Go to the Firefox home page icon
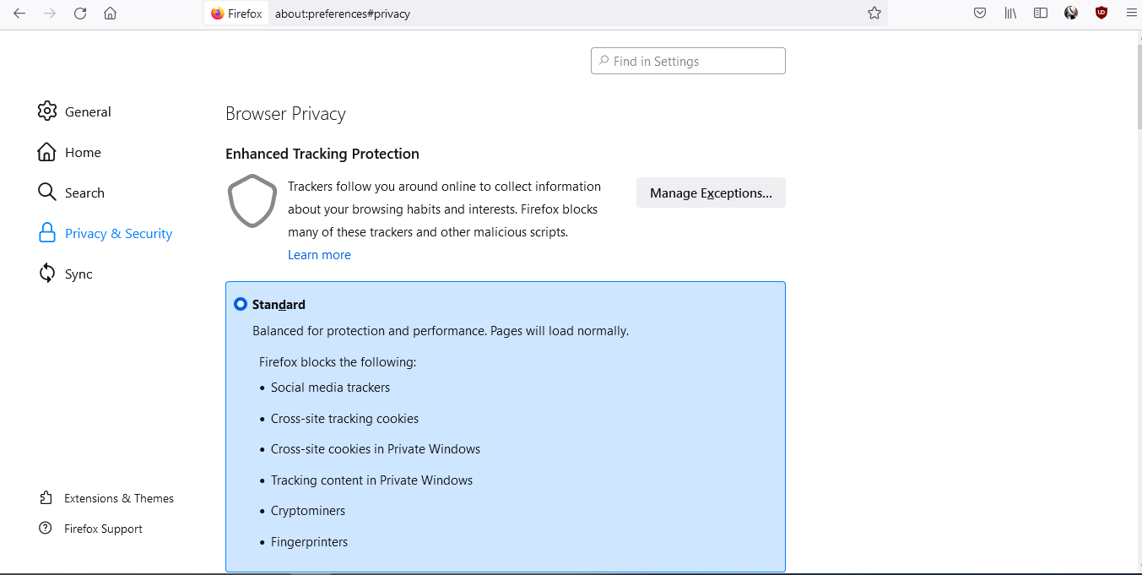 (110, 14)
